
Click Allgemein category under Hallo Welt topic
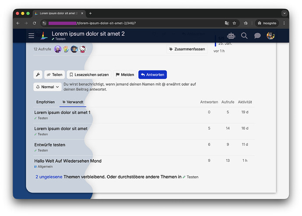[43, 167]
